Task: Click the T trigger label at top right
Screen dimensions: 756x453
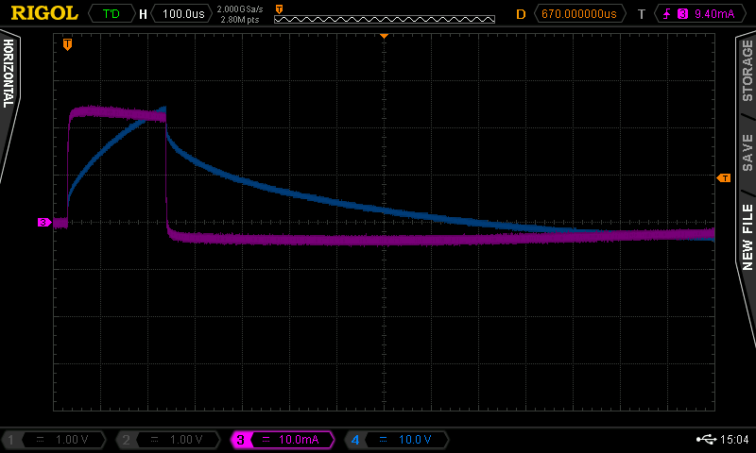Action: point(642,14)
